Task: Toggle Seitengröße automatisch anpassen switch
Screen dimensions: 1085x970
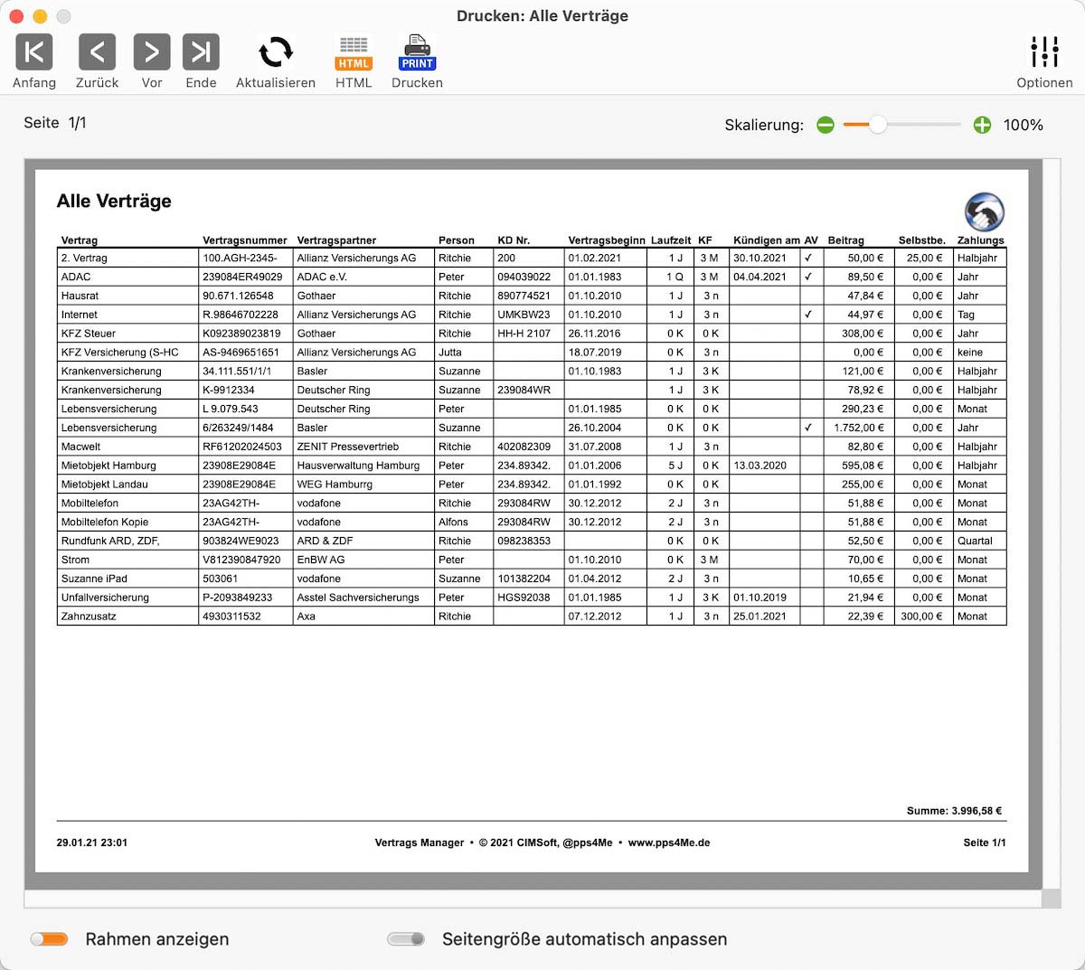Action: point(406,939)
